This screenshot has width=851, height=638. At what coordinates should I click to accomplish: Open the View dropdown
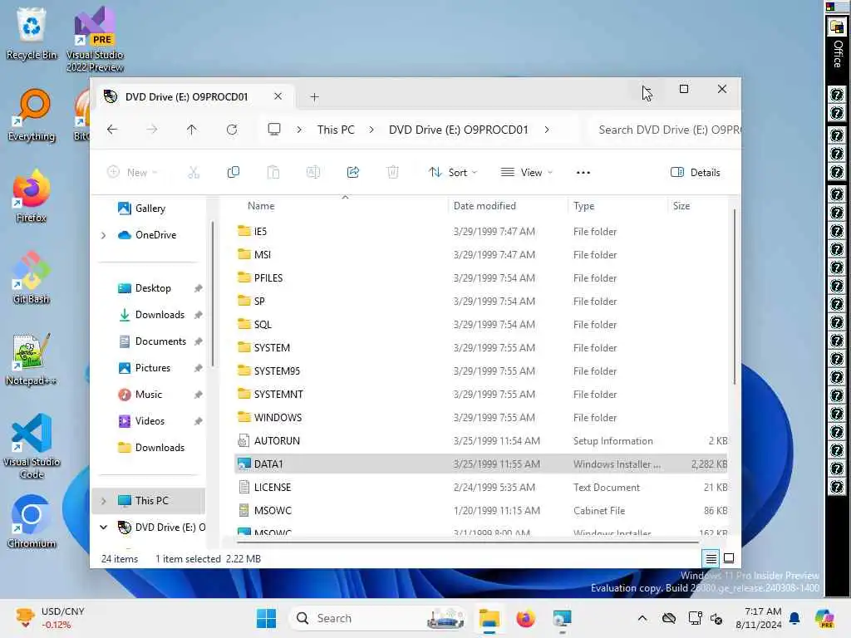(526, 173)
